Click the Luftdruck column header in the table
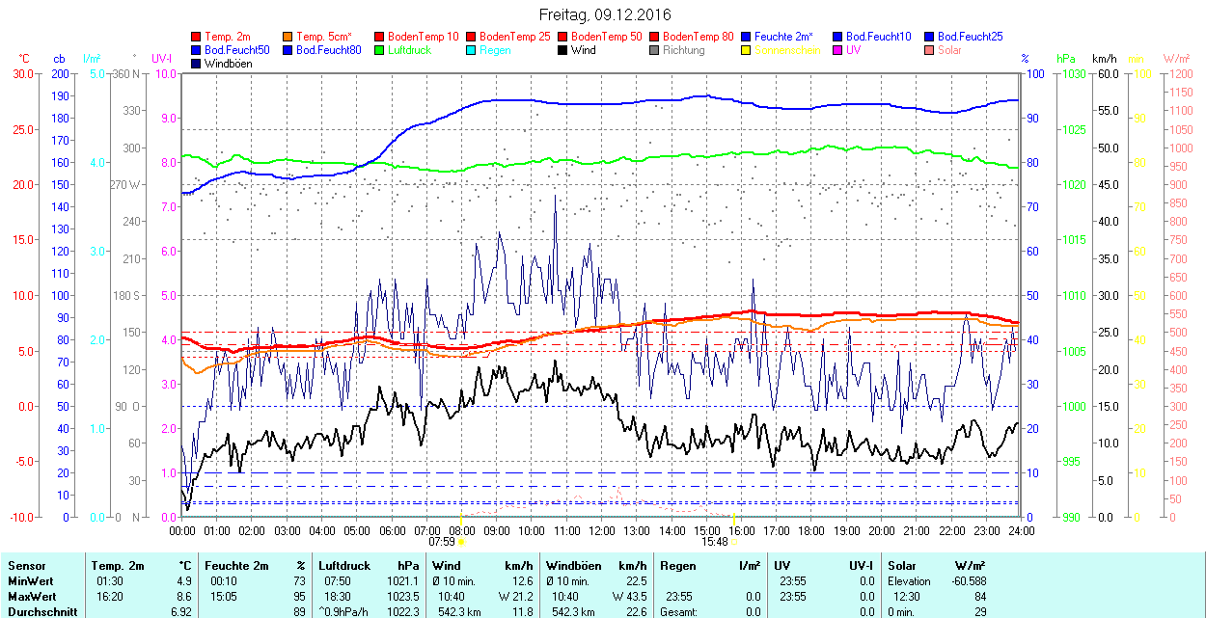The width and height of the screenshot is (1206, 618). 344,566
